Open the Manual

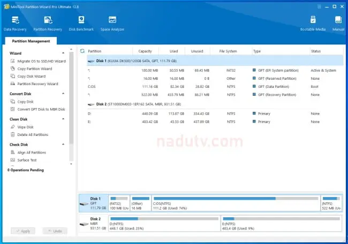338,24
